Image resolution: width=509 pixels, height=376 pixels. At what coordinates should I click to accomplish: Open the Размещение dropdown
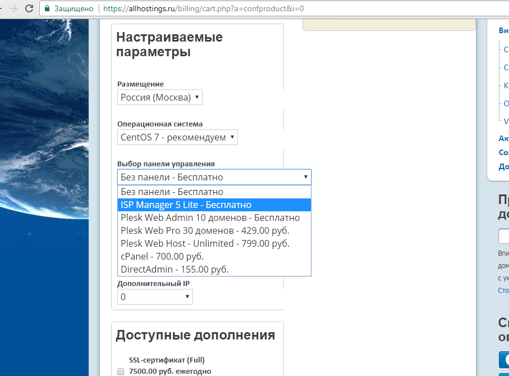click(x=159, y=97)
